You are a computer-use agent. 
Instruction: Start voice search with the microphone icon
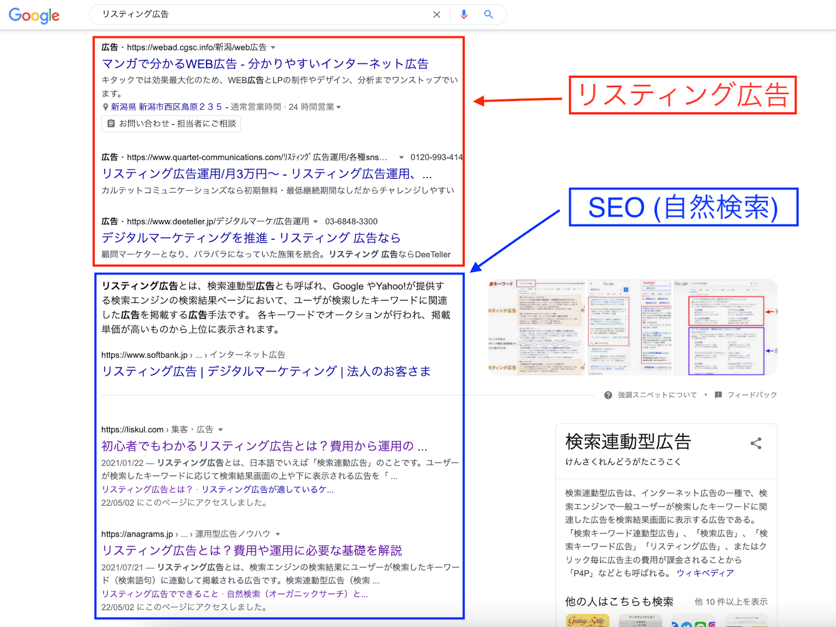[x=463, y=15]
